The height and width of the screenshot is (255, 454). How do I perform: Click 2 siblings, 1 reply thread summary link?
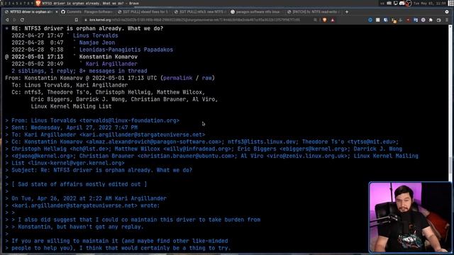click(79, 71)
